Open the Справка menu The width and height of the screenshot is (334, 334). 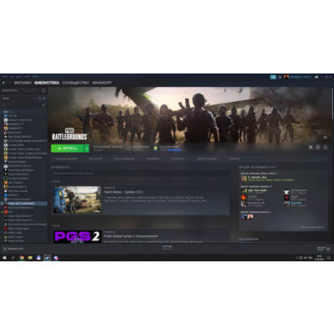click(x=35, y=77)
